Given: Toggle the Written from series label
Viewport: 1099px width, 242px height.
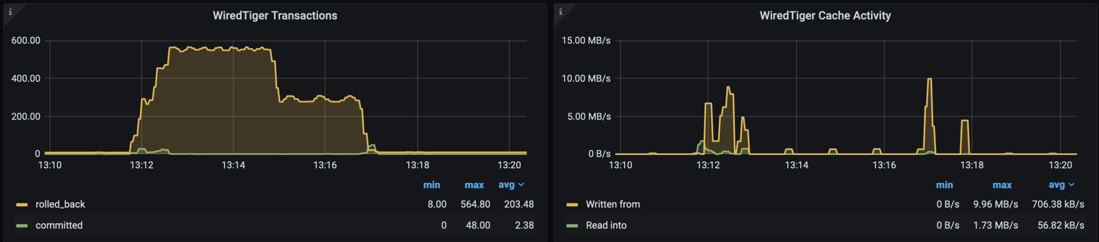Looking at the screenshot, I should point(613,204).
